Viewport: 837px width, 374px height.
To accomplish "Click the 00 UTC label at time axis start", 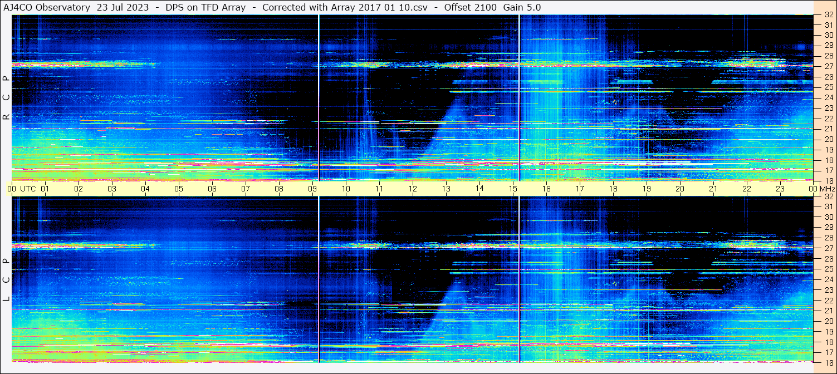I will (21, 189).
